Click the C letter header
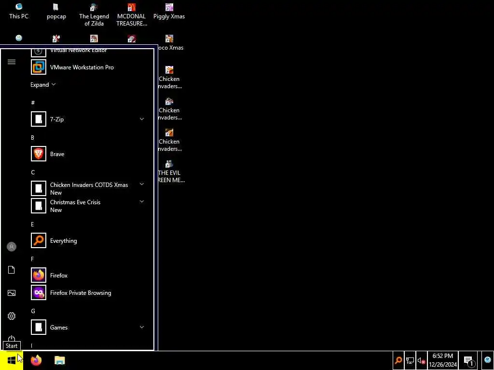Screen dimensions: 494x370 click(x=33, y=172)
